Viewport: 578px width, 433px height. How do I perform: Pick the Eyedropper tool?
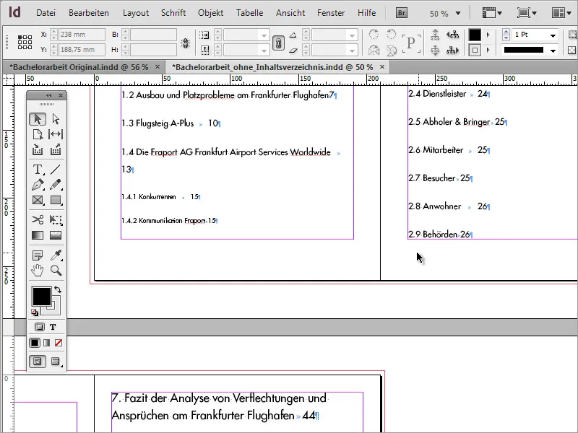(x=56, y=255)
